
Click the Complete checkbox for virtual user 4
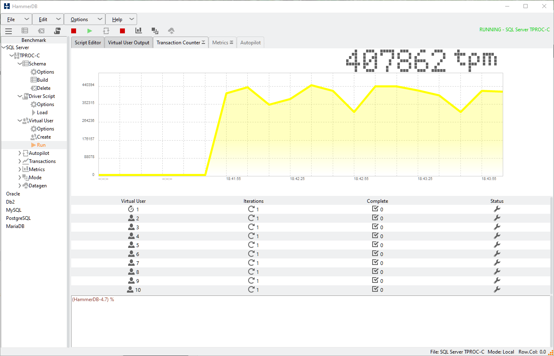[x=375, y=236]
